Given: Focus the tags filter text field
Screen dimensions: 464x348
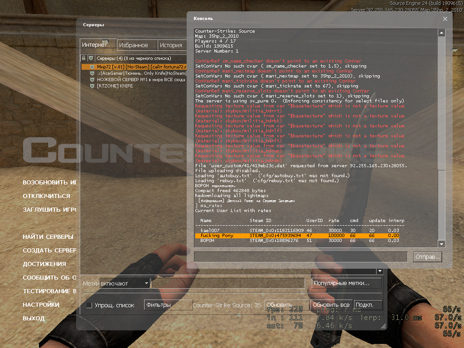Looking at the screenshot, I should click(x=228, y=283).
